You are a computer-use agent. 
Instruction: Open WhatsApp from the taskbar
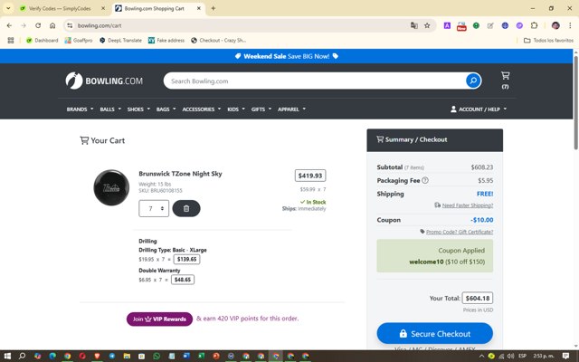[157, 356]
